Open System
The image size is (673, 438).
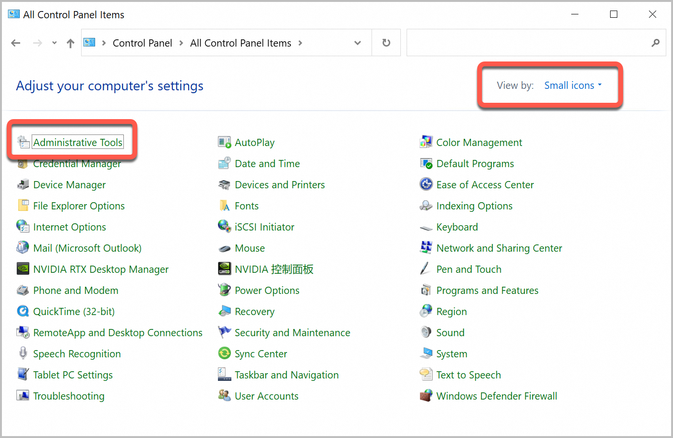pyautogui.click(x=451, y=354)
